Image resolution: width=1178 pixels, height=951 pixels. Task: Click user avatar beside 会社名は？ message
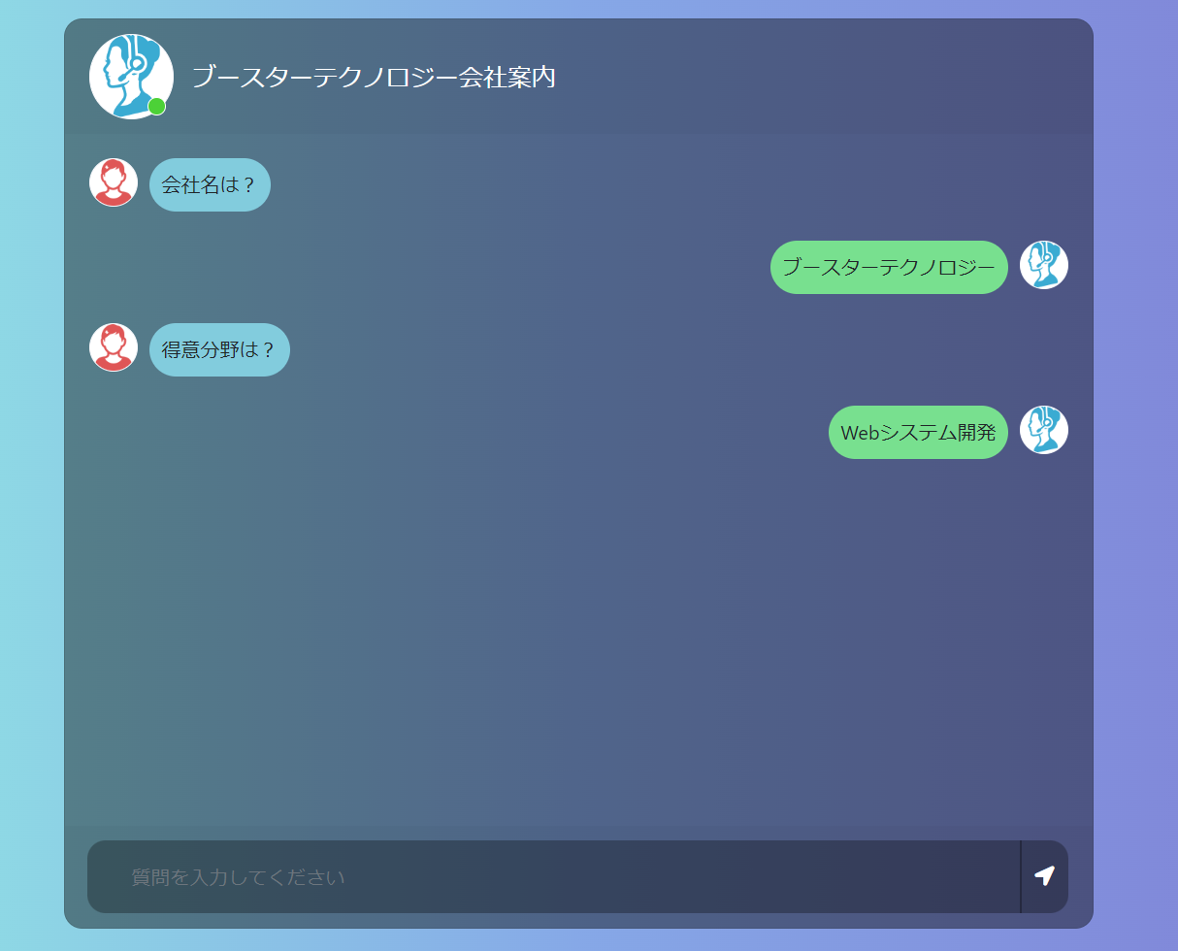114,182
